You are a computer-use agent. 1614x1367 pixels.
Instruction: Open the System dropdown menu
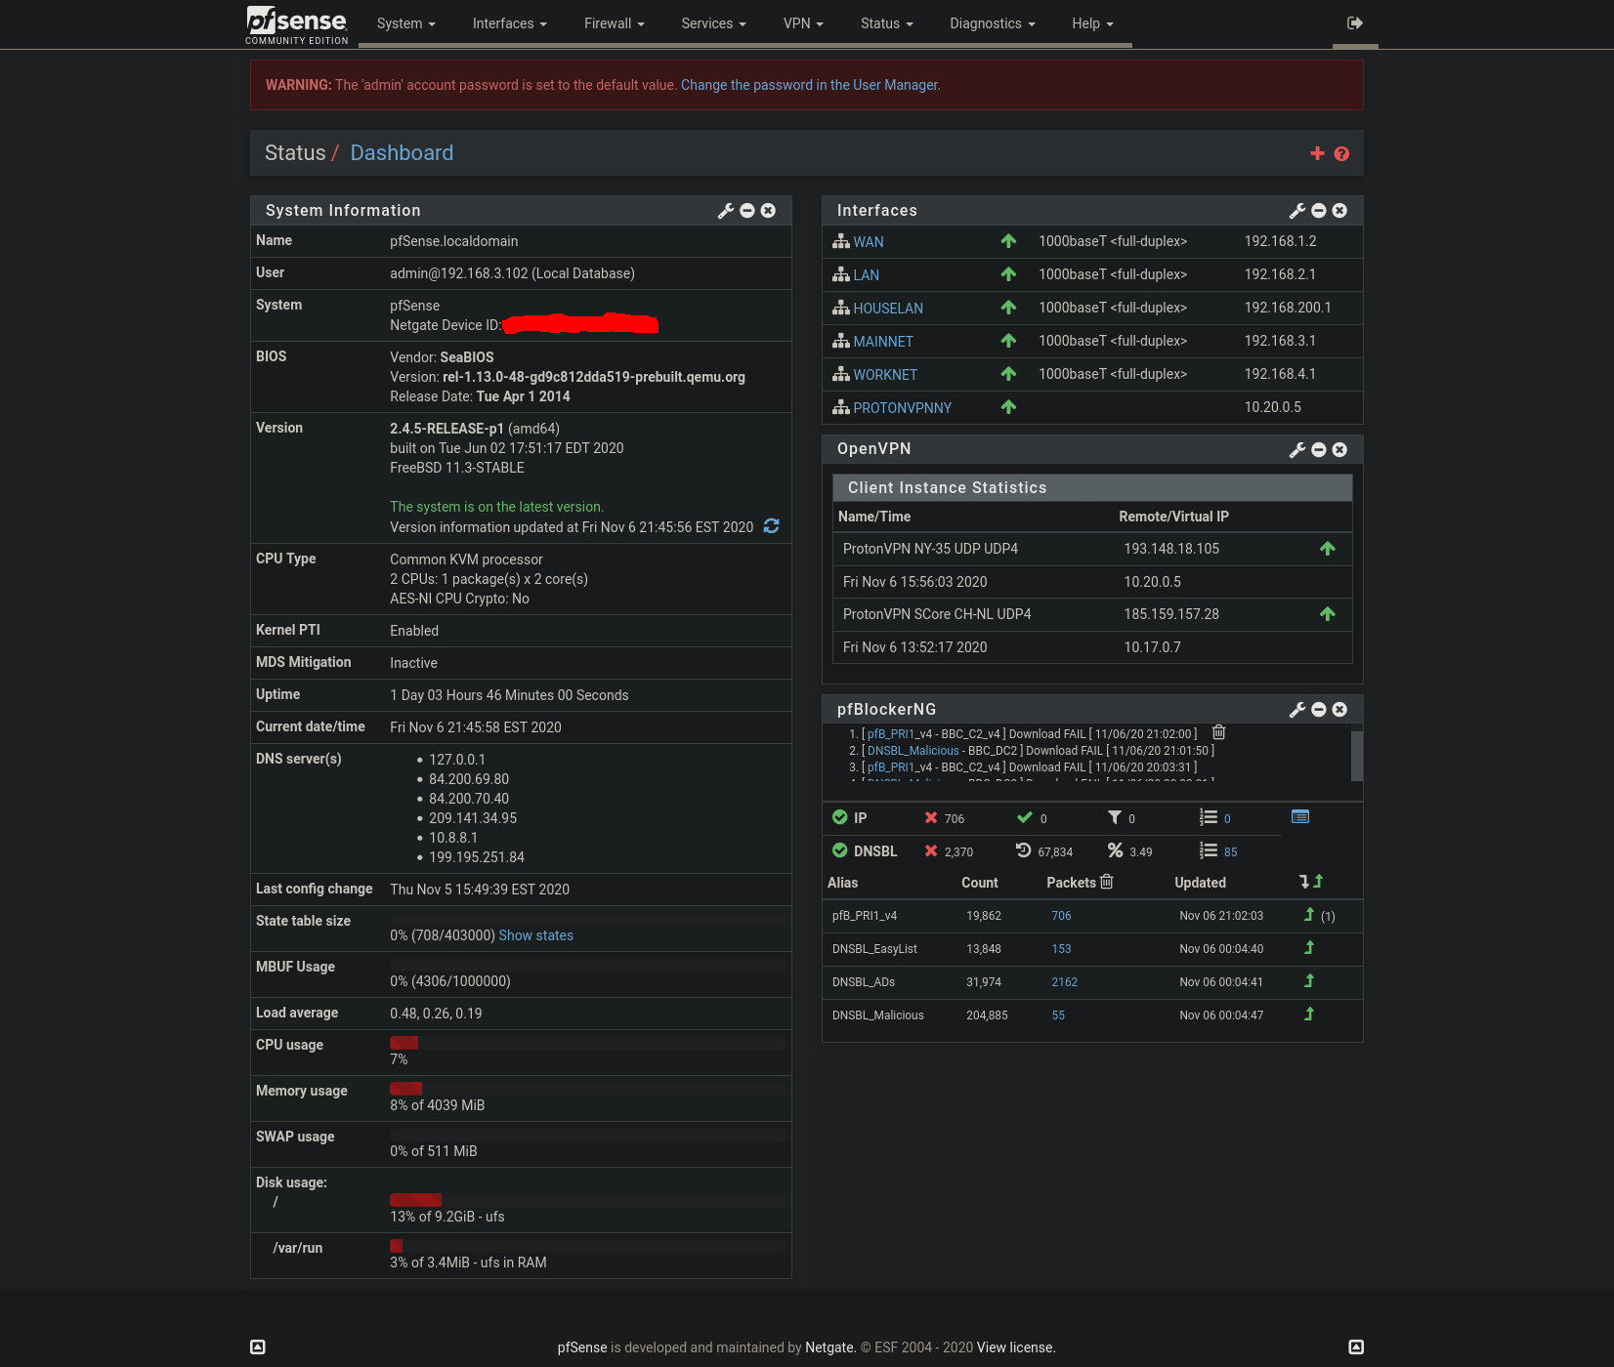406,23
